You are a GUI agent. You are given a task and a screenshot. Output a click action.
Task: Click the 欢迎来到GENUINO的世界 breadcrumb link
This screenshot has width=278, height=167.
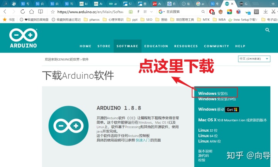pos(62,60)
